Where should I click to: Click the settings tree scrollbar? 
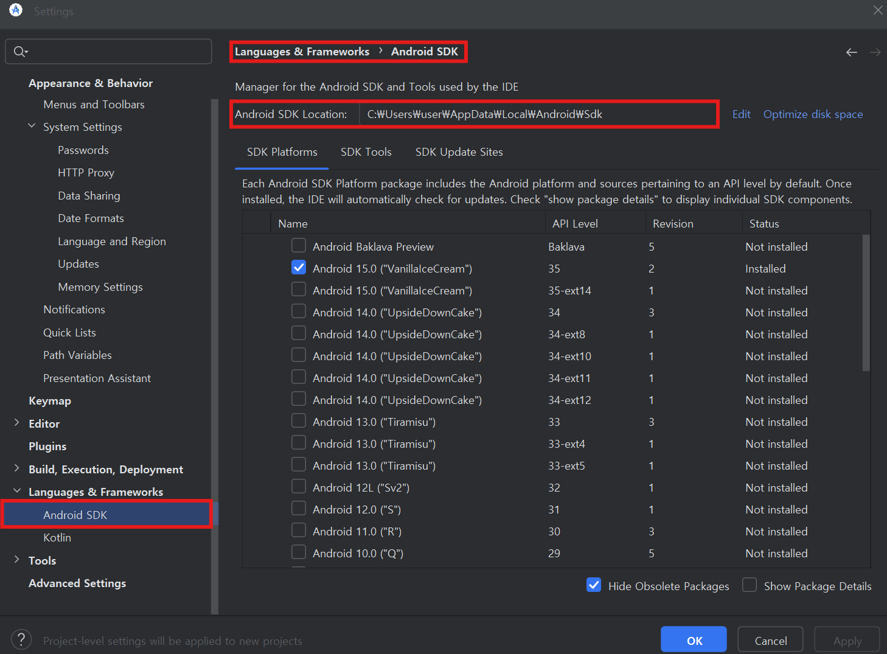(214, 357)
